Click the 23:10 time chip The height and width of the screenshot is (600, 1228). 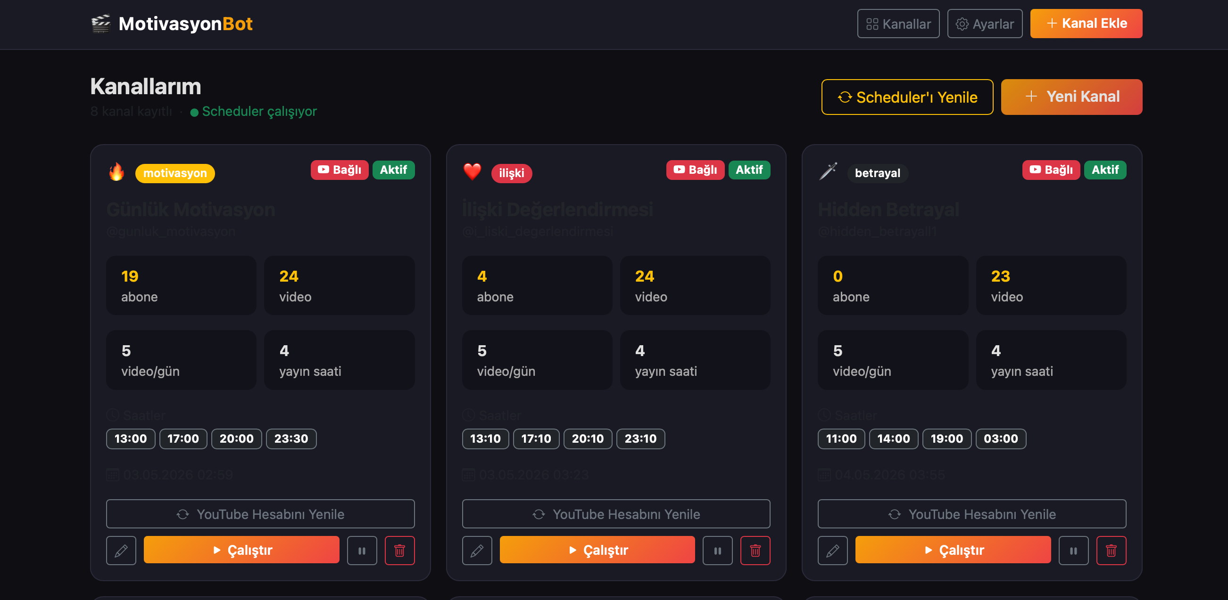(641, 438)
